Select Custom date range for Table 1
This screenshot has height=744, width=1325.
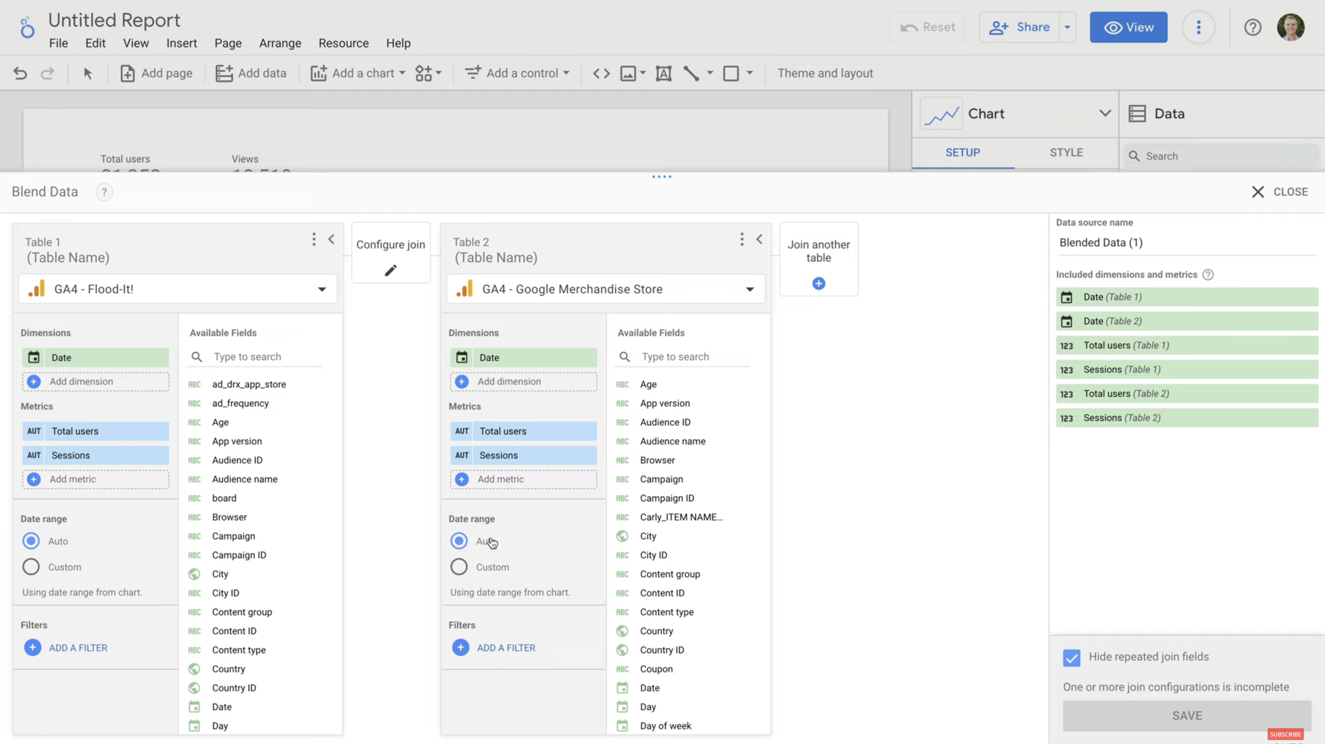[31, 567]
